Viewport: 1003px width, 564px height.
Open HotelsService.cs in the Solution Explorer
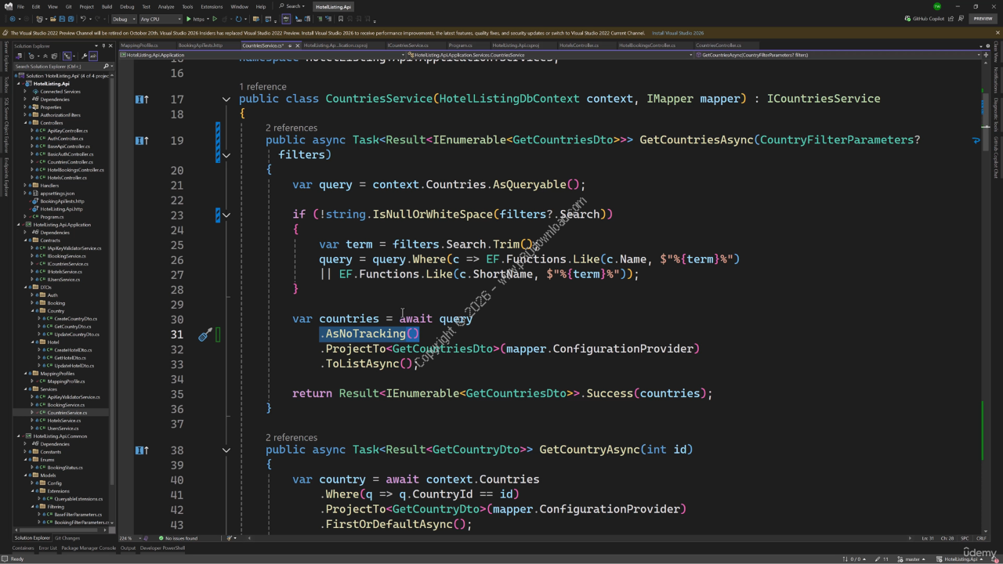[63, 421]
